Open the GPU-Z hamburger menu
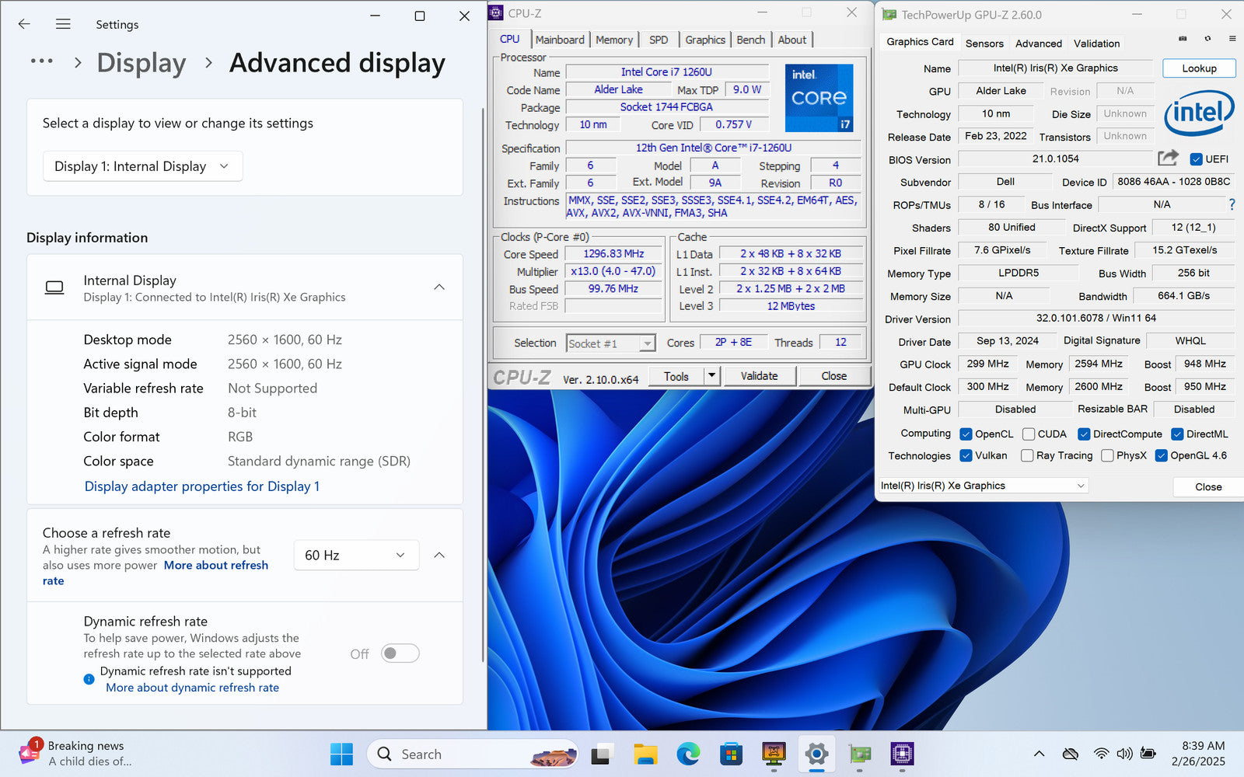The image size is (1244, 777). pos(1232,38)
